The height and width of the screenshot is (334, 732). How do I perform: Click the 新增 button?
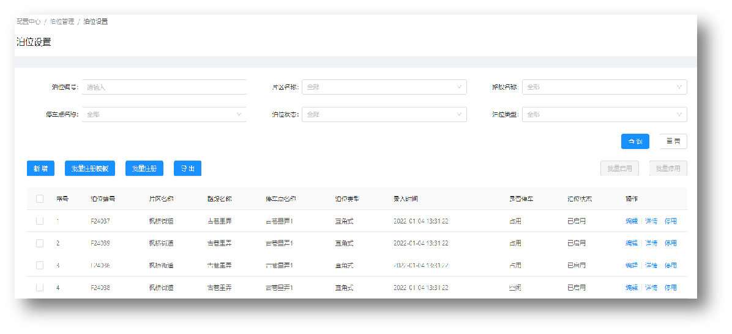point(40,169)
